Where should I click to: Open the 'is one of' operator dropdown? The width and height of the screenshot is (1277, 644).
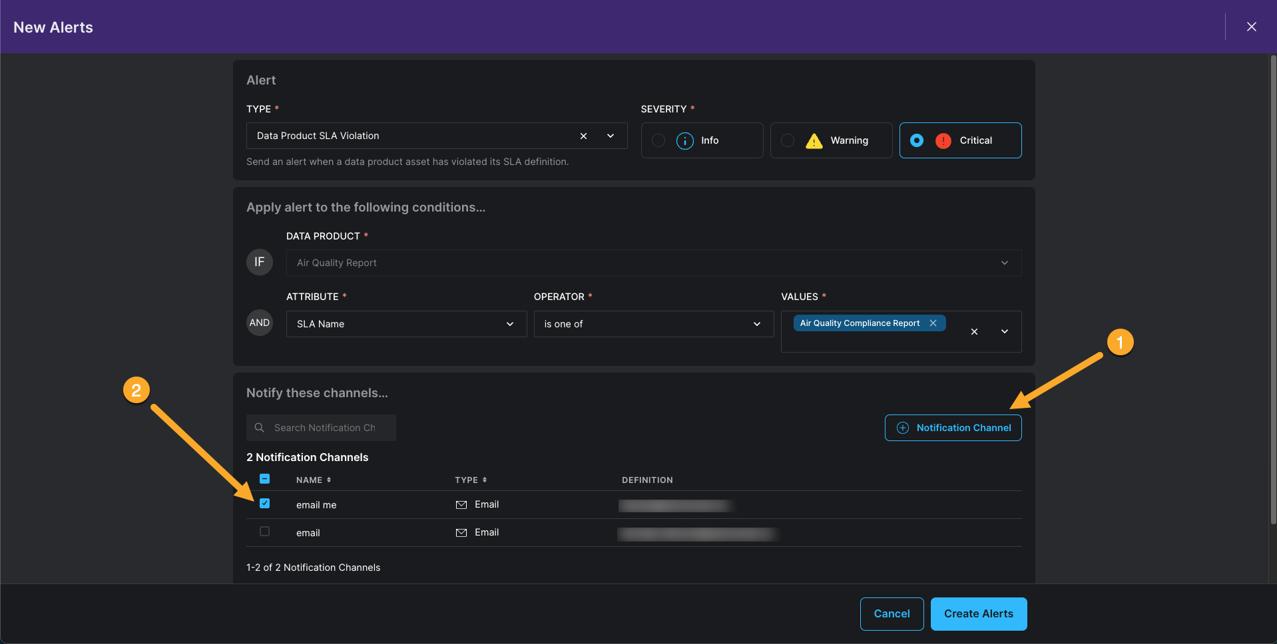[757, 324]
